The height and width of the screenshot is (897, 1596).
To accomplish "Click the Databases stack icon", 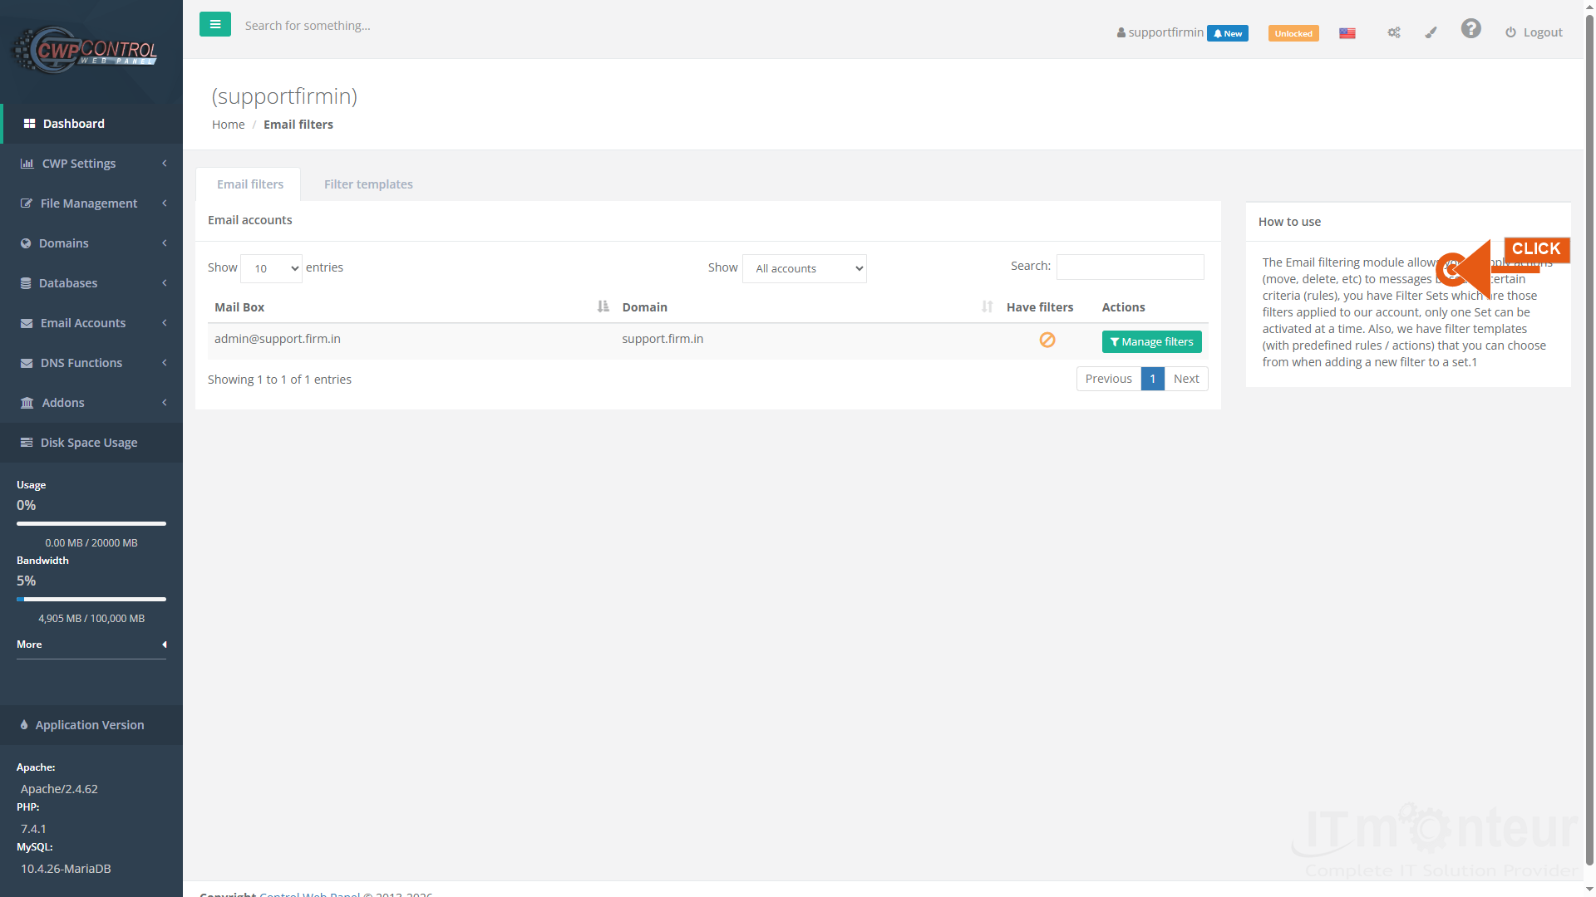I will click(26, 283).
